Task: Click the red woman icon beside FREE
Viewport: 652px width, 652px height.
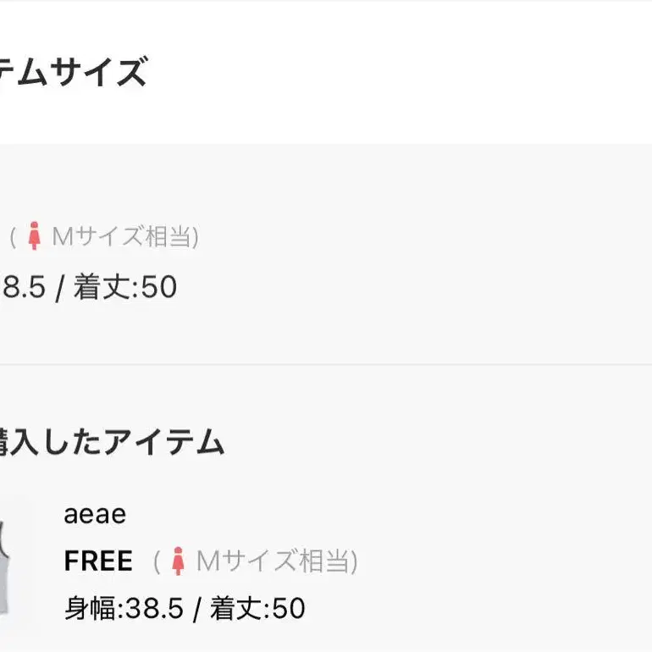Action: (178, 561)
